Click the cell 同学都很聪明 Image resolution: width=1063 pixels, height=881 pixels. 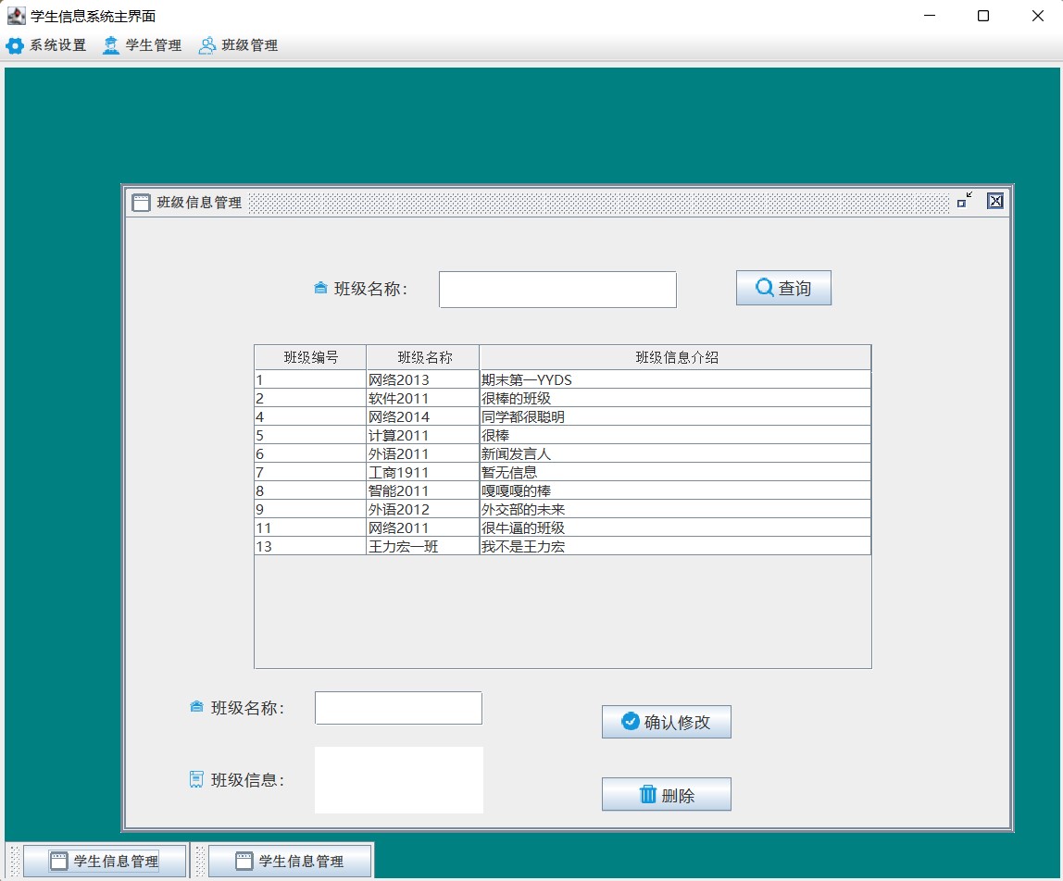coord(675,416)
